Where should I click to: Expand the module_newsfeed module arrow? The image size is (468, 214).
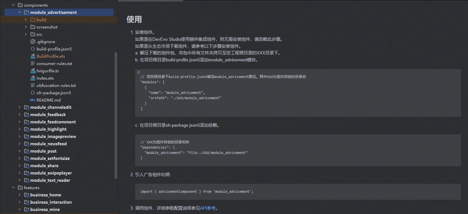pyautogui.click(x=20, y=144)
